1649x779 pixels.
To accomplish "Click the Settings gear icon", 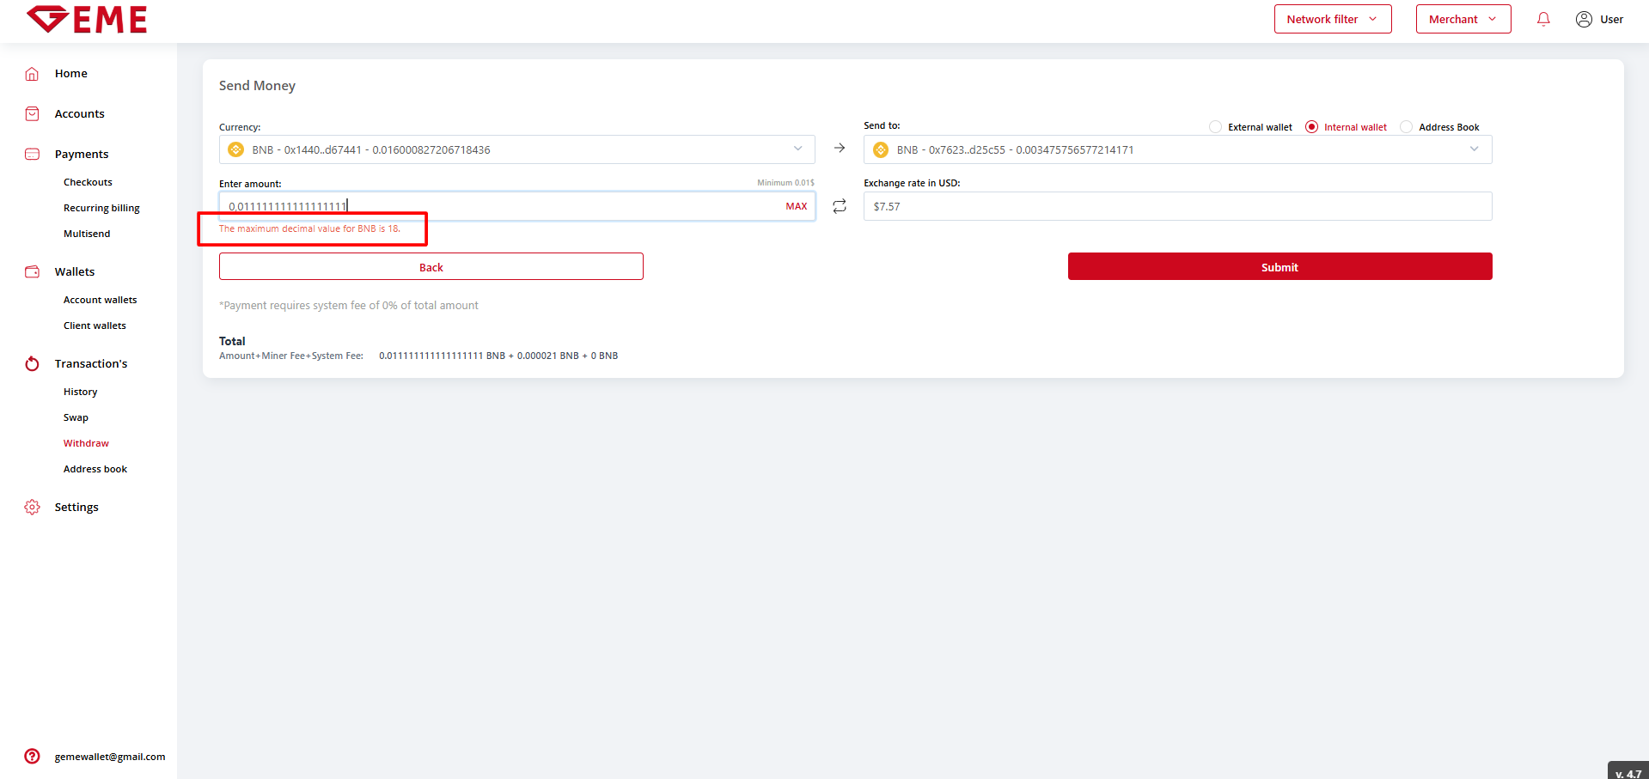I will (32, 508).
